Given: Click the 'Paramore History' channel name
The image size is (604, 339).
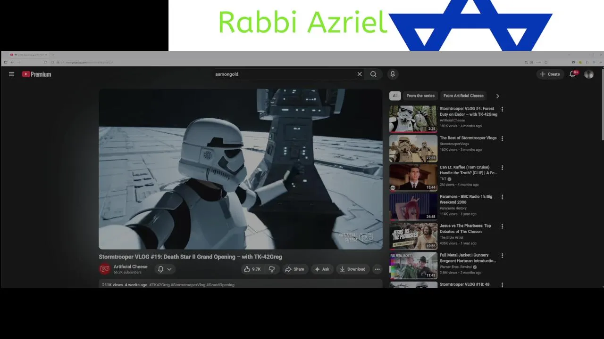Looking at the screenshot, I should (453, 208).
